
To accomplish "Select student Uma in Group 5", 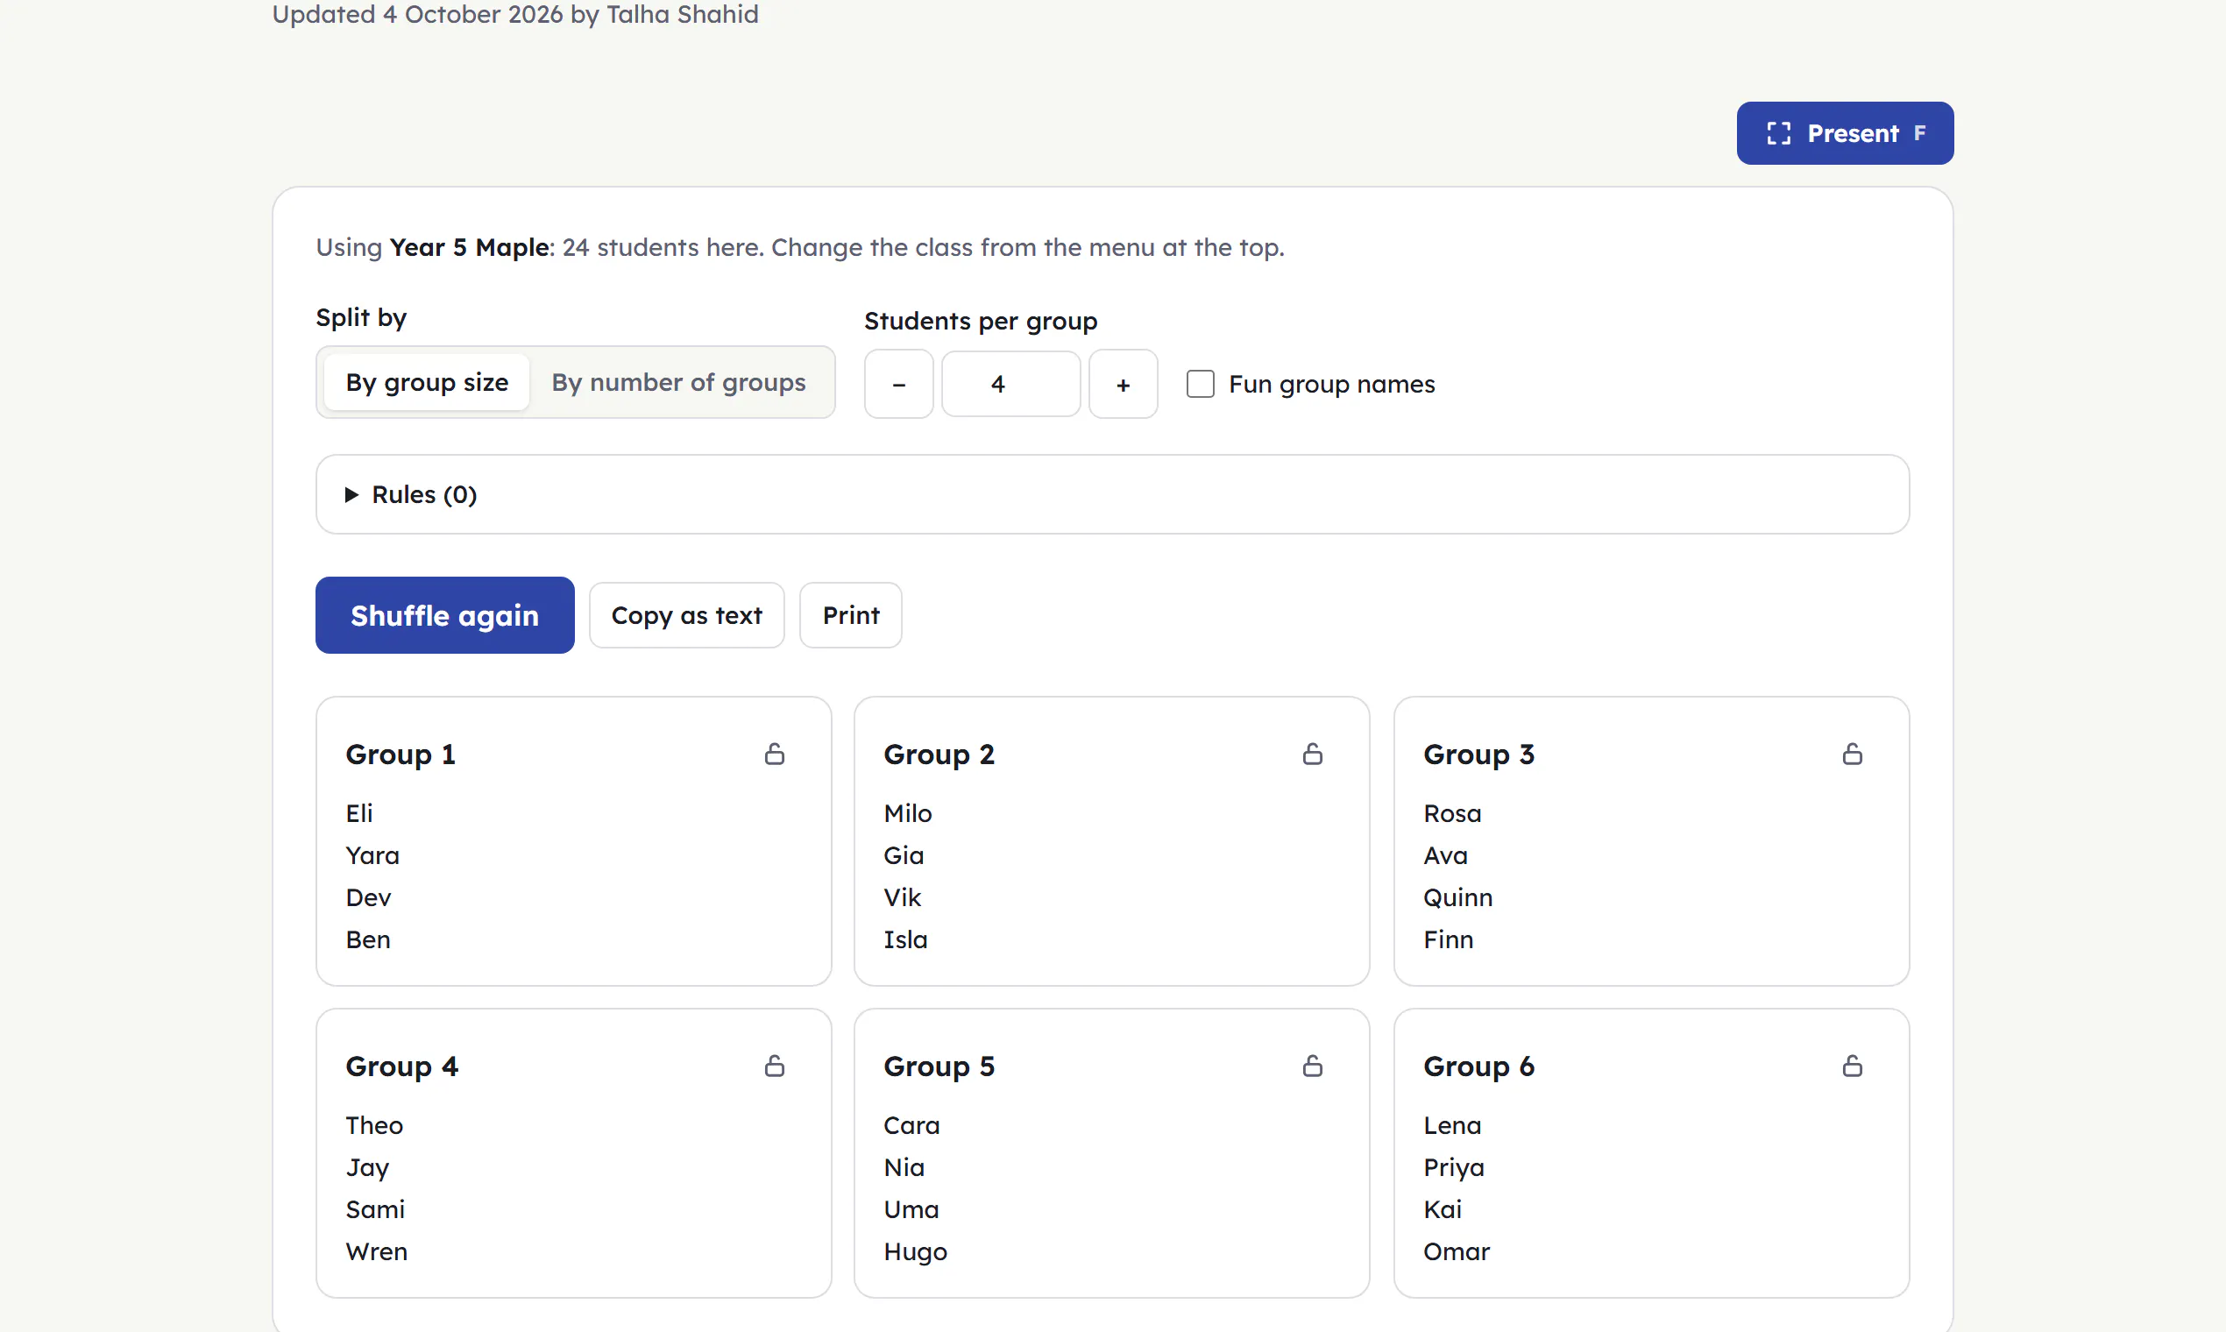I will click(x=911, y=1209).
